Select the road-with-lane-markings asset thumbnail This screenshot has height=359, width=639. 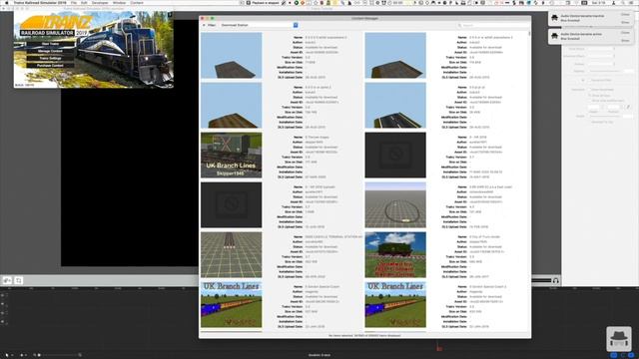coord(395,105)
